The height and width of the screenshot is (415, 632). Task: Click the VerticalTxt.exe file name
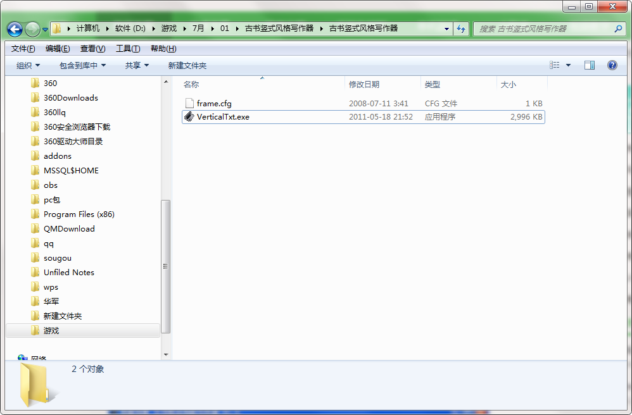pos(223,117)
